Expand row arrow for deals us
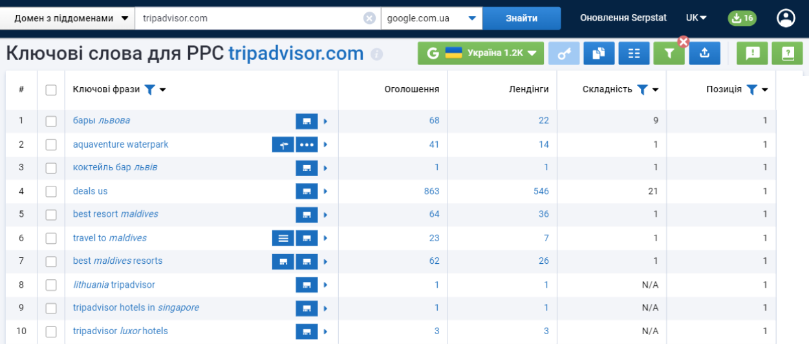Screen dimensions: 809x349 click(x=325, y=191)
